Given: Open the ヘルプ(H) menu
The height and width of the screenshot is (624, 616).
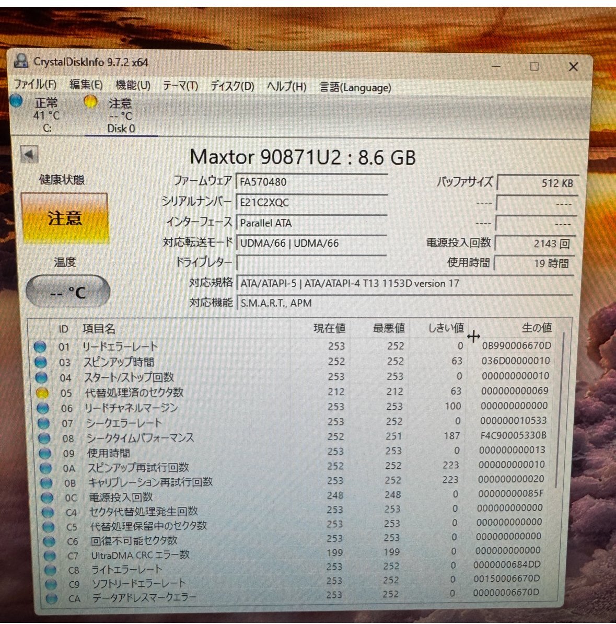Looking at the screenshot, I should [x=286, y=86].
